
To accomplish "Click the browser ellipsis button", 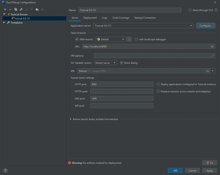I will point(129,39).
